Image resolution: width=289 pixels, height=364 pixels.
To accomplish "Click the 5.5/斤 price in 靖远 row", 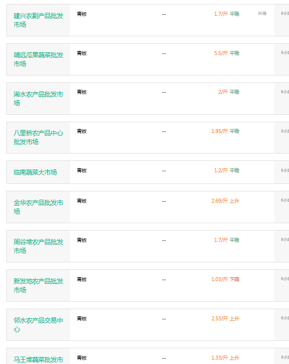I will click(221, 53).
